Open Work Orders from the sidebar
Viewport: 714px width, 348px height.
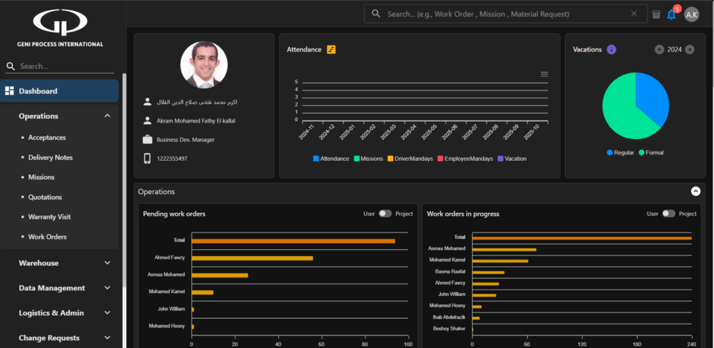coord(47,237)
